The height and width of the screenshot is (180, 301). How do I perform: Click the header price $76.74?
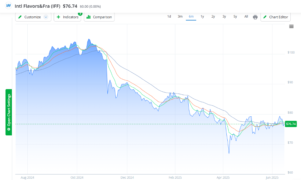click(x=70, y=6)
